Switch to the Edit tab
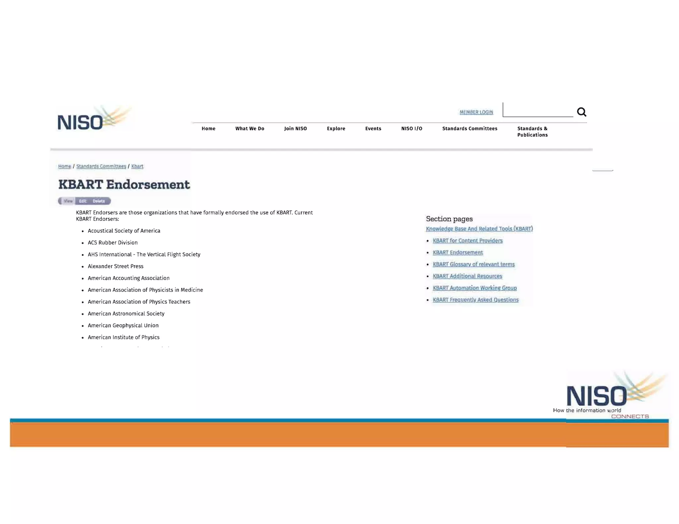The image size is (679, 524). tap(83, 201)
